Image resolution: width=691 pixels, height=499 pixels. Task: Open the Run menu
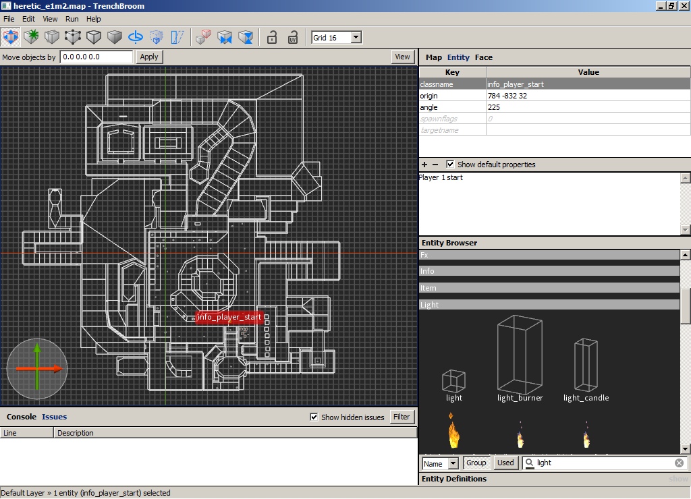(x=72, y=19)
